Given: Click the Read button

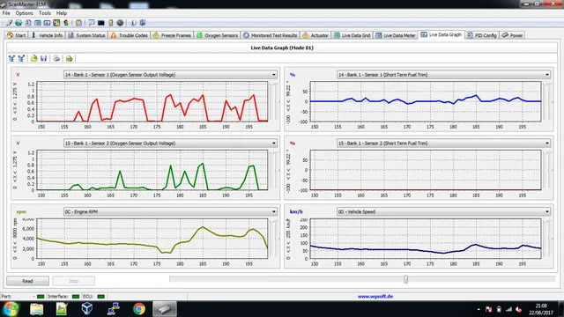Looking at the screenshot, I should [x=27, y=281].
